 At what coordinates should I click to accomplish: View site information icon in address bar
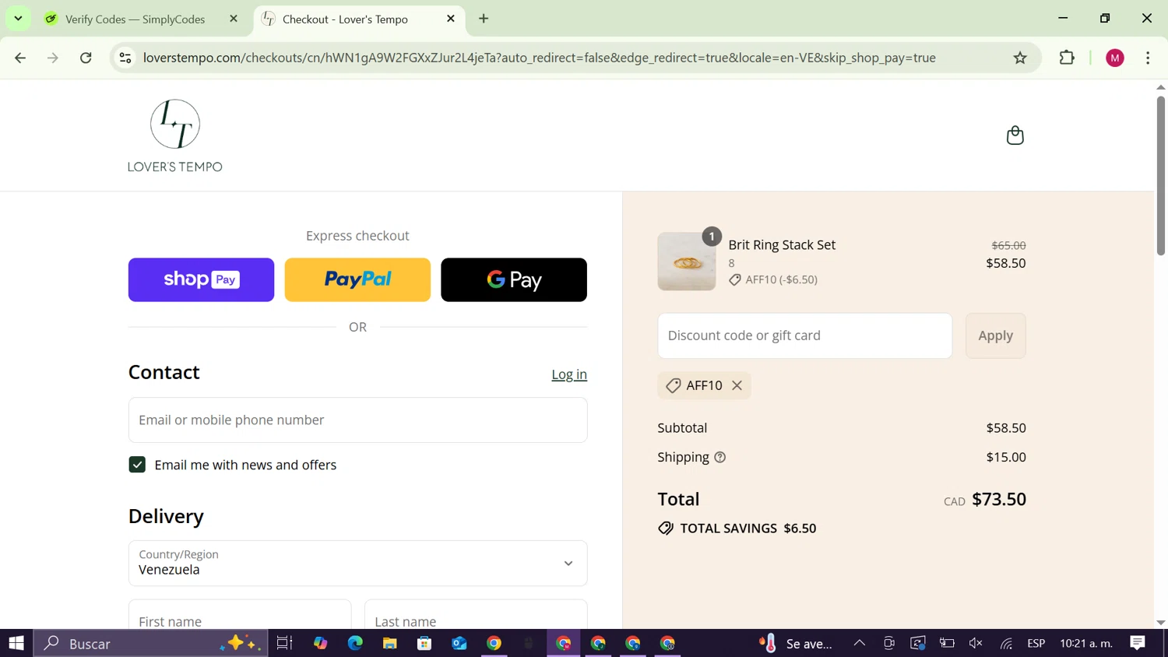click(125, 58)
